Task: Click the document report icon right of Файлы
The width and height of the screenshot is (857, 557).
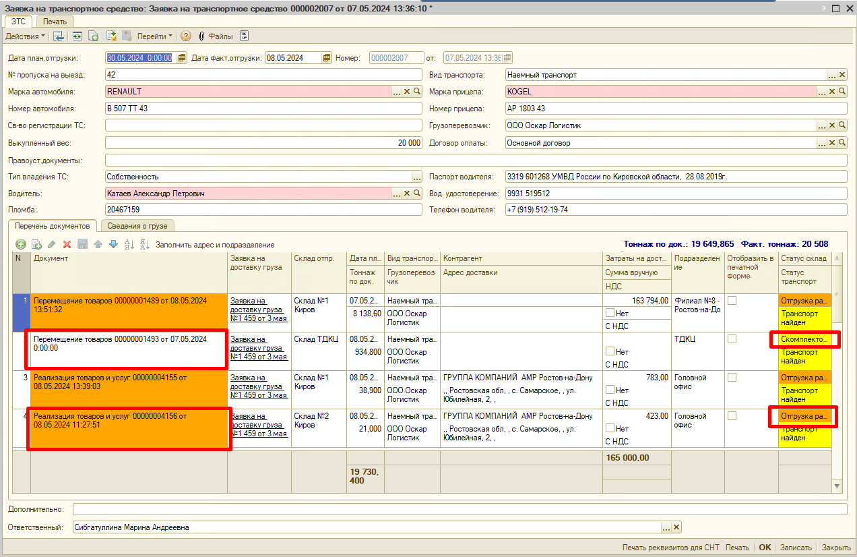Action: tap(245, 36)
